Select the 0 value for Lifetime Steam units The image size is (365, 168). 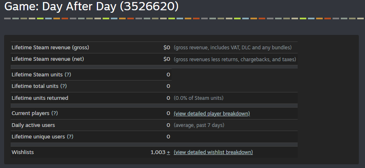168,75
